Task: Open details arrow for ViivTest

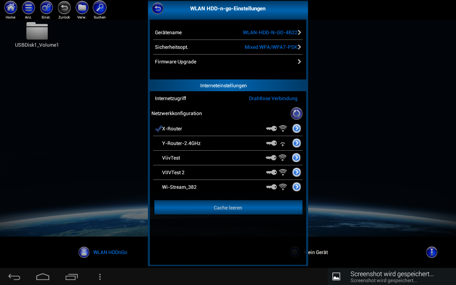Action: point(296,158)
